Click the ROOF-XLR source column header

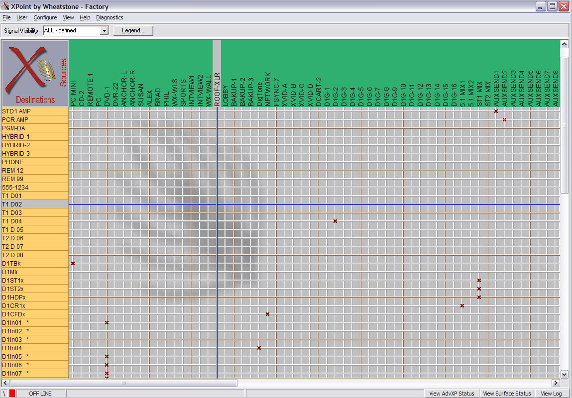[217, 73]
